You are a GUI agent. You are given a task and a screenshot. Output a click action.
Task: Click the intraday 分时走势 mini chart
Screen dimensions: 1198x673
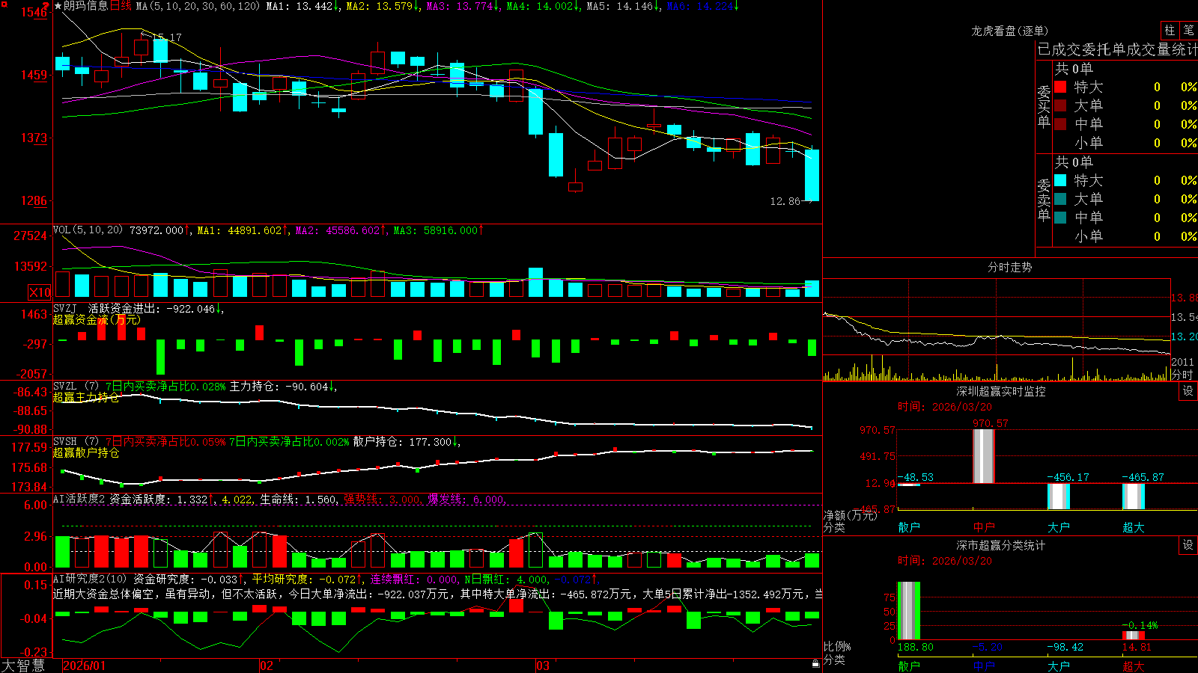(997, 330)
